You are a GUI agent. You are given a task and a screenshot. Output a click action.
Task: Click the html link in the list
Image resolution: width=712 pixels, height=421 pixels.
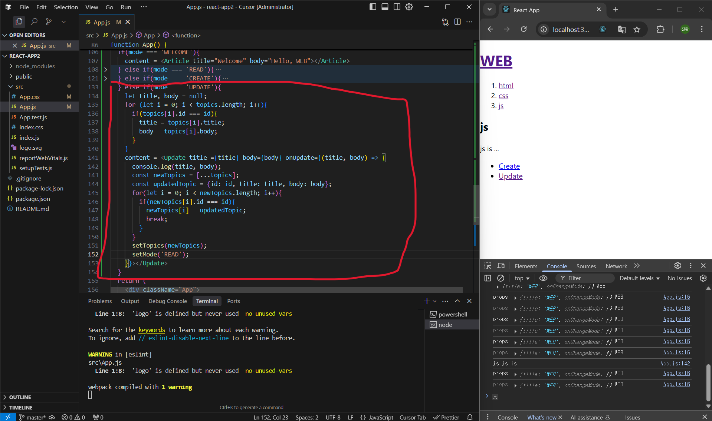(506, 86)
